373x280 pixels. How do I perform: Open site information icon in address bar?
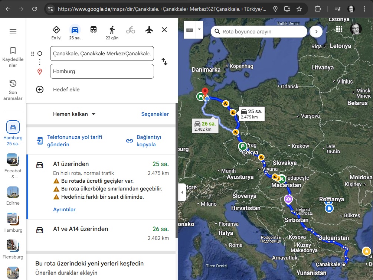coord(50,9)
